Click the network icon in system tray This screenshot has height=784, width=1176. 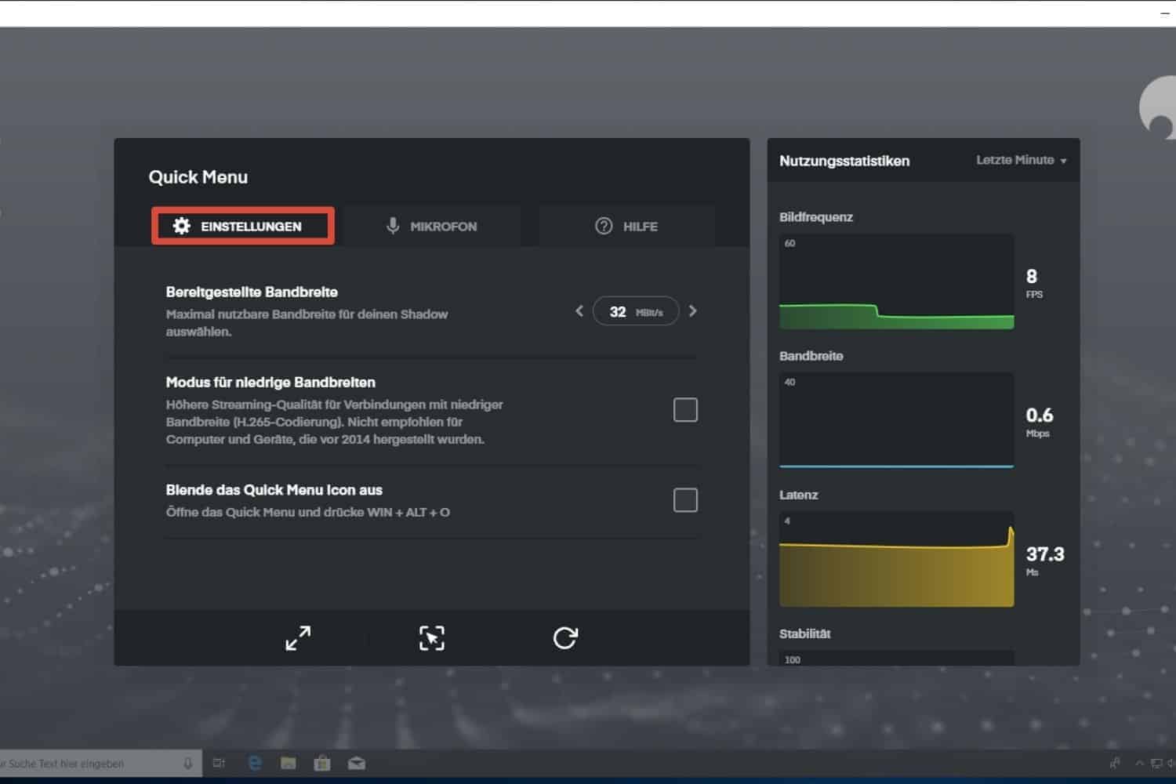[1156, 763]
